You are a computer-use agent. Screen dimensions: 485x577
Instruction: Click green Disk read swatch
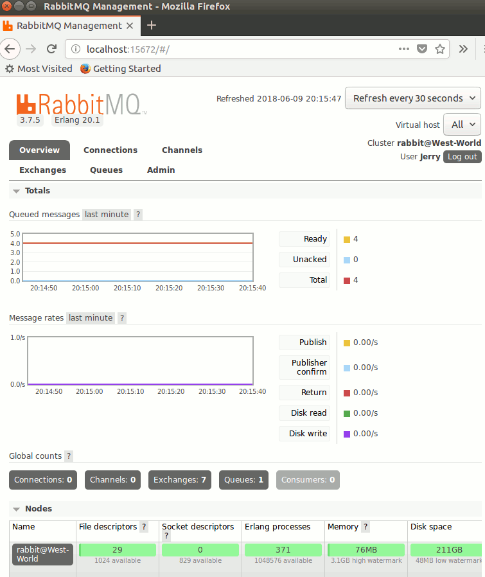coord(347,414)
